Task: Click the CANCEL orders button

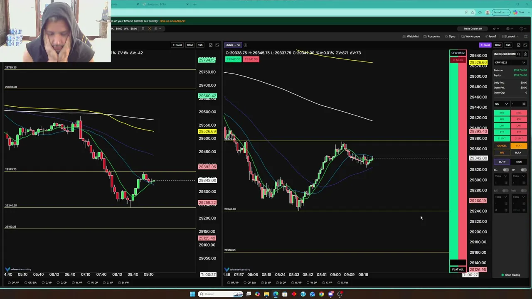Action: (x=502, y=146)
